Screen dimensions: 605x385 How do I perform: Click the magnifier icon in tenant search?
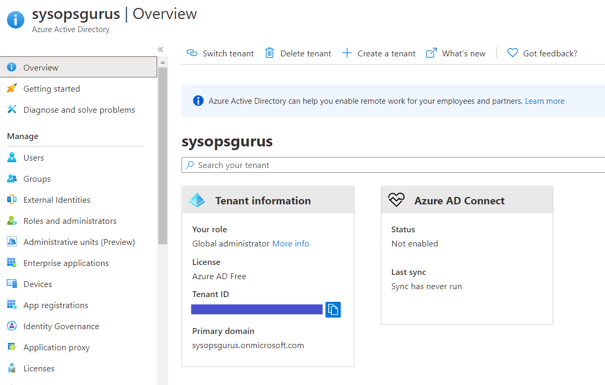tap(189, 165)
